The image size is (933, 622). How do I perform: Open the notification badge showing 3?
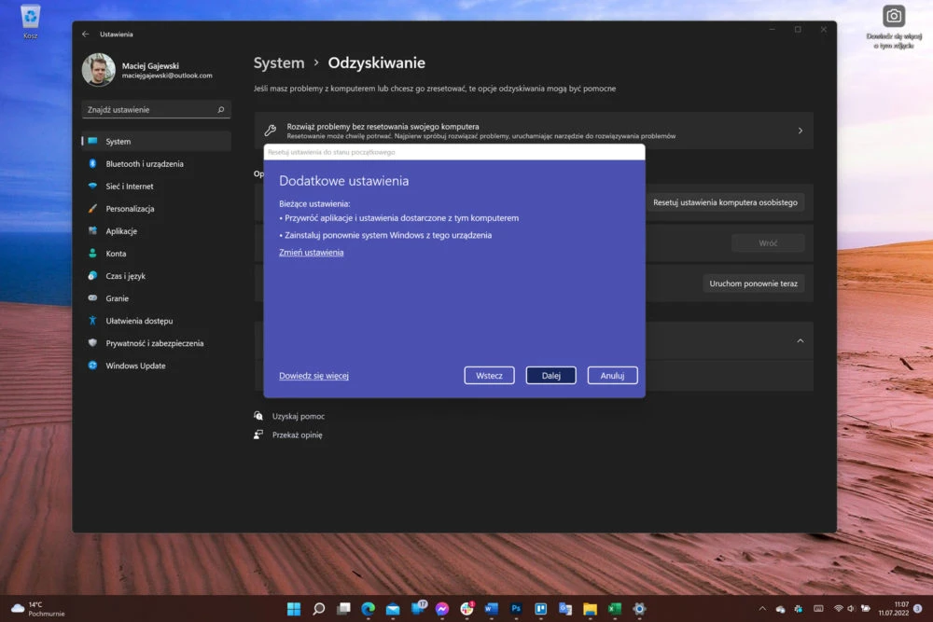click(917, 608)
